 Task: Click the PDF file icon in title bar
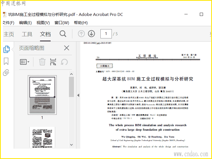5,15
